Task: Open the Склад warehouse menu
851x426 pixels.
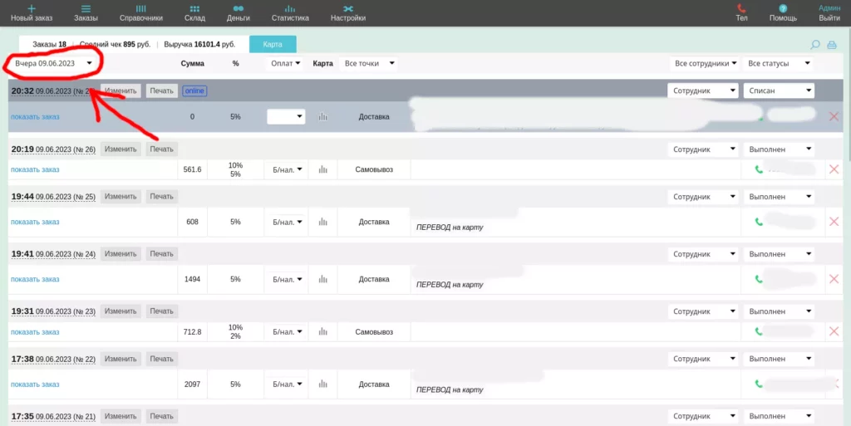Action: [194, 13]
